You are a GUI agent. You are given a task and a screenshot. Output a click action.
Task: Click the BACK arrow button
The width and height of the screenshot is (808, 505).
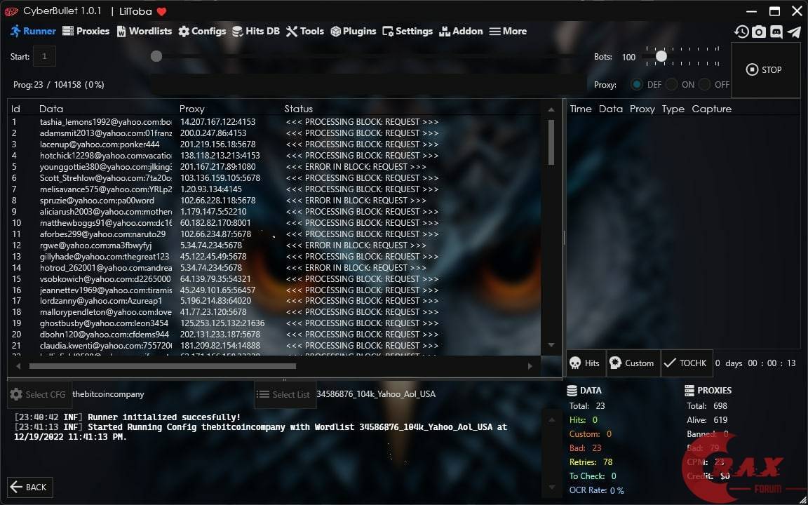30,487
